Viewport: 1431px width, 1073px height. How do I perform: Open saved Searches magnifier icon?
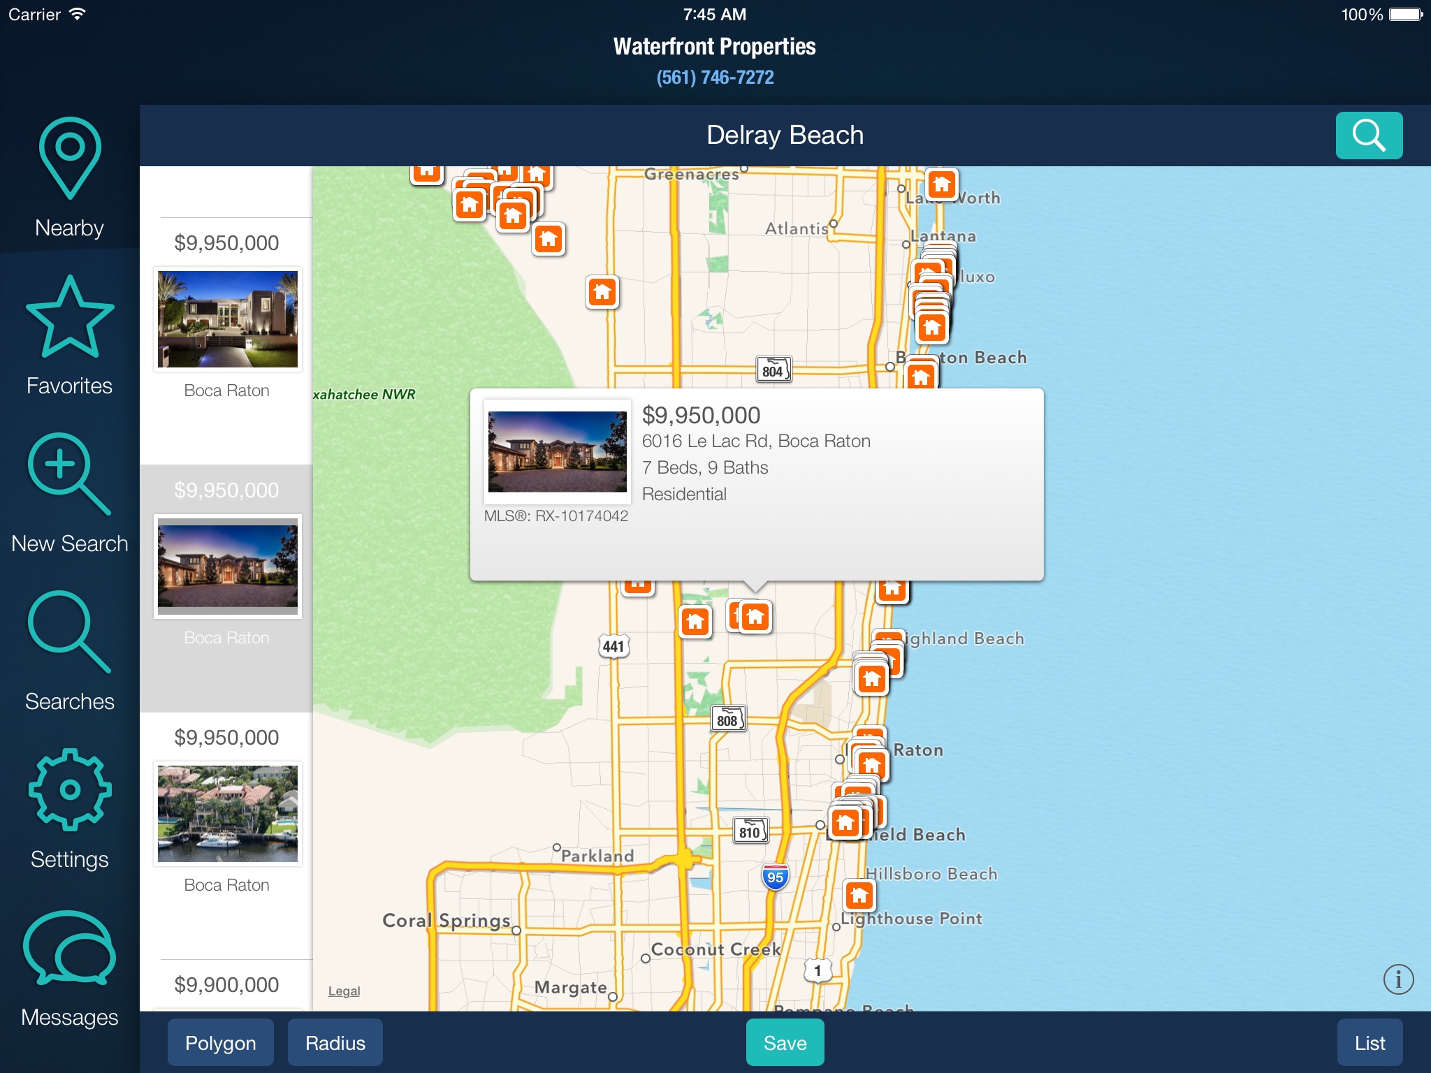coord(69,633)
